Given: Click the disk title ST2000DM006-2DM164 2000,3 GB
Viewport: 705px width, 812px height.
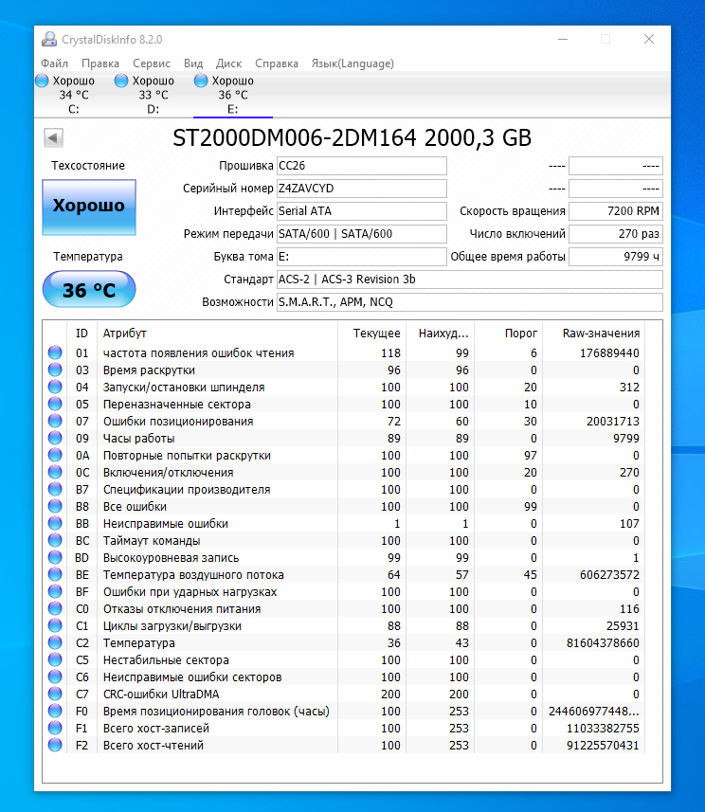Looking at the screenshot, I should pyautogui.click(x=352, y=137).
